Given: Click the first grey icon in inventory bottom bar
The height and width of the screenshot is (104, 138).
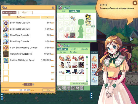Looking at the screenshot, I should [59, 88].
